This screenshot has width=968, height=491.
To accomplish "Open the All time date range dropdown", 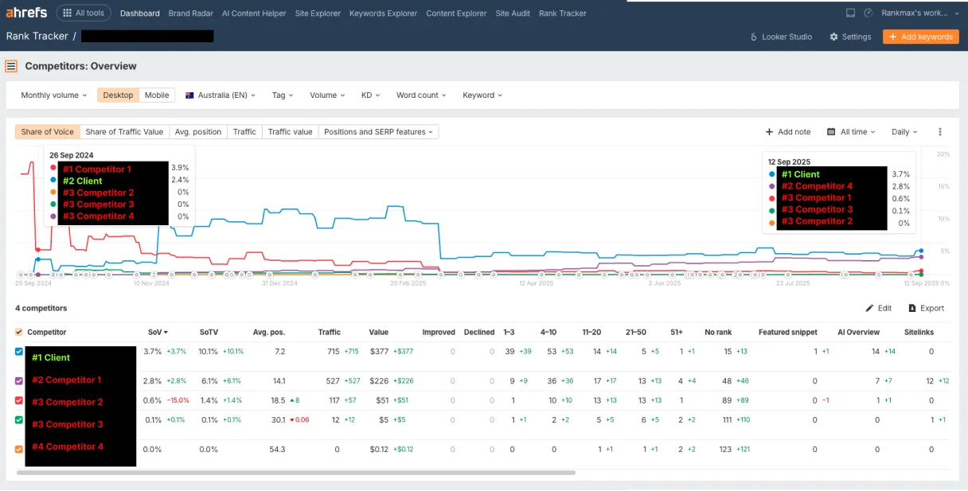I will pyautogui.click(x=851, y=132).
